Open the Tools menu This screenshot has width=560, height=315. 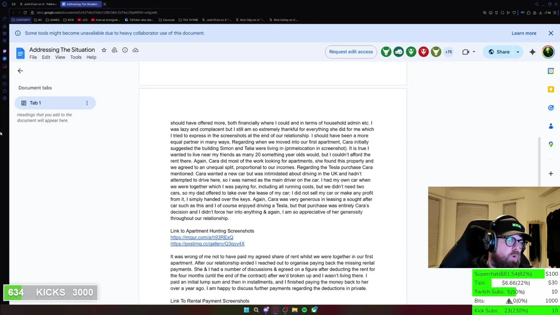pyautogui.click(x=76, y=57)
